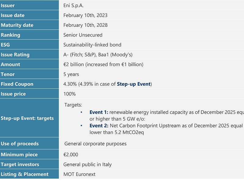This screenshot has width=244, height=190.
Task: Click the Issuer row label
Action: [8, 5]
